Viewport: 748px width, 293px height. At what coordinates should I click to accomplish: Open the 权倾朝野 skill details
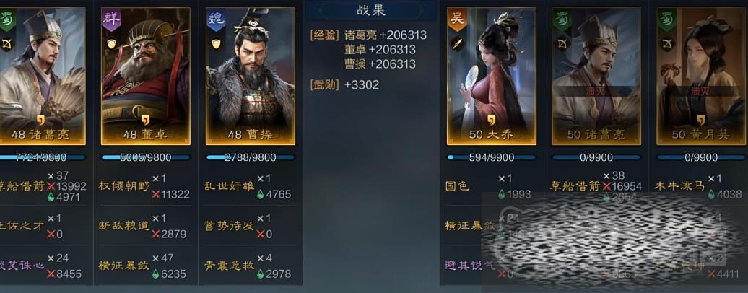coord(124,185)
